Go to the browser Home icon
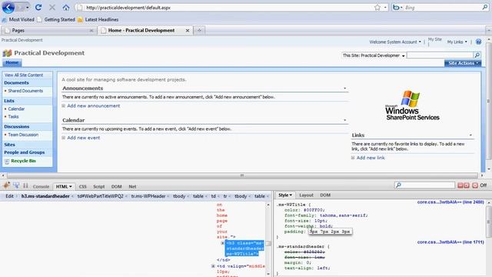 (x=66, y=7)
